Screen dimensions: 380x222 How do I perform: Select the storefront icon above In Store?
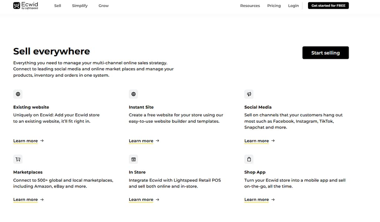pyautogui.click(x=133, y=159)
